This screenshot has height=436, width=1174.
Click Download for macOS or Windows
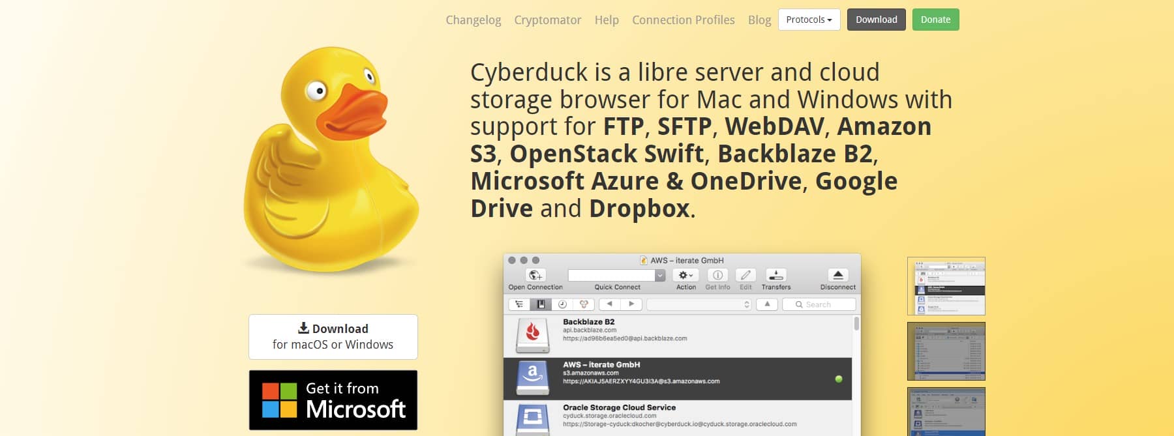pyautogui.click(x=333, y=337)
